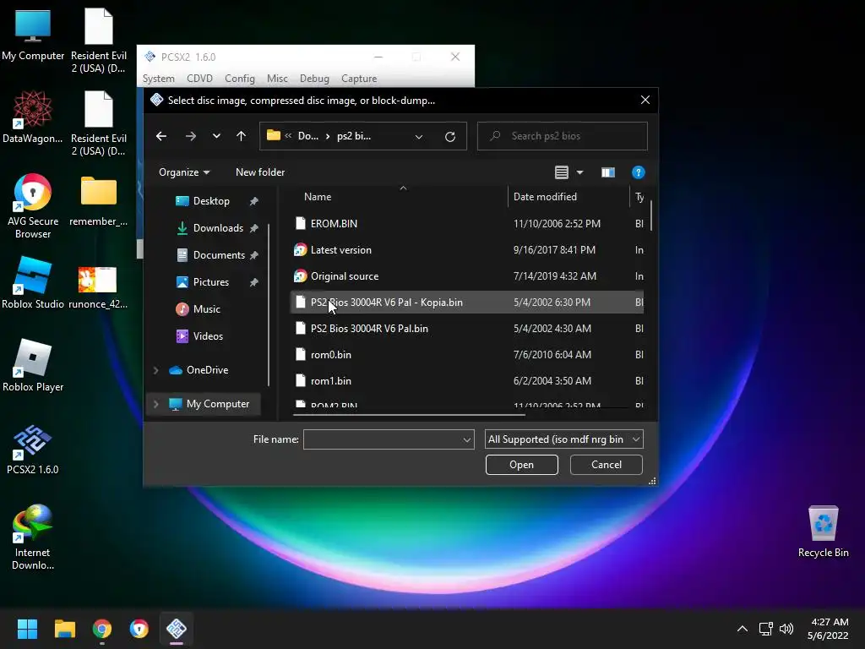Screen dimensions: 865x649
Task: Select Music in the navigation pane
Action: point(207,309)
